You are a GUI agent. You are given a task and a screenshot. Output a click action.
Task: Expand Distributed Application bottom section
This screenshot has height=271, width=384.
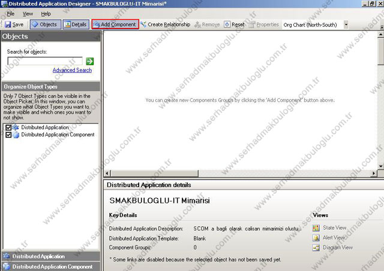point(50,256)
